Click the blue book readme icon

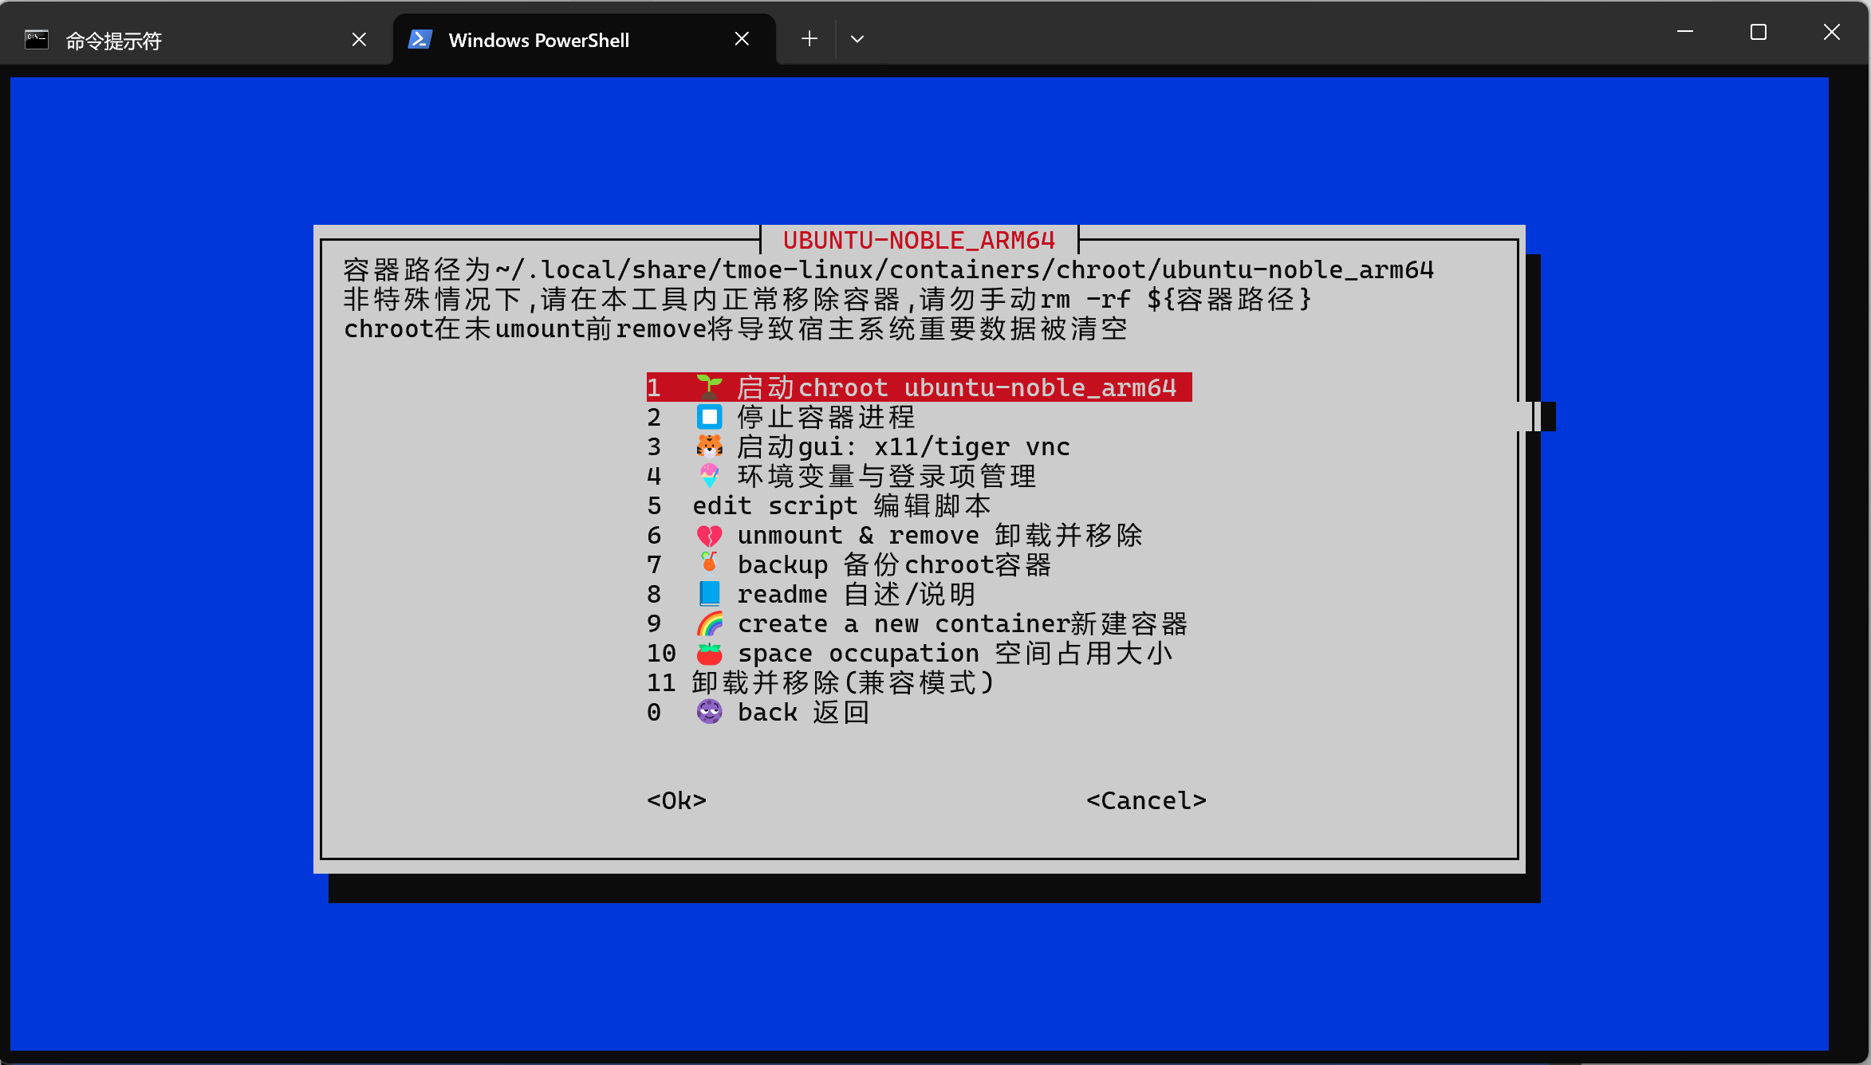coord(709,594)
